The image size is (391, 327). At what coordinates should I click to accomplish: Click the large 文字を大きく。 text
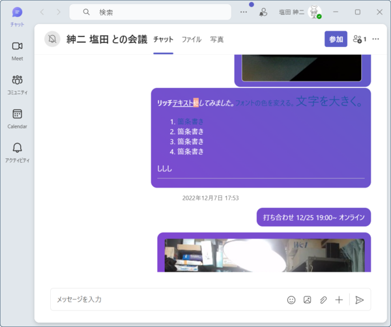click(x=329, y=101)
